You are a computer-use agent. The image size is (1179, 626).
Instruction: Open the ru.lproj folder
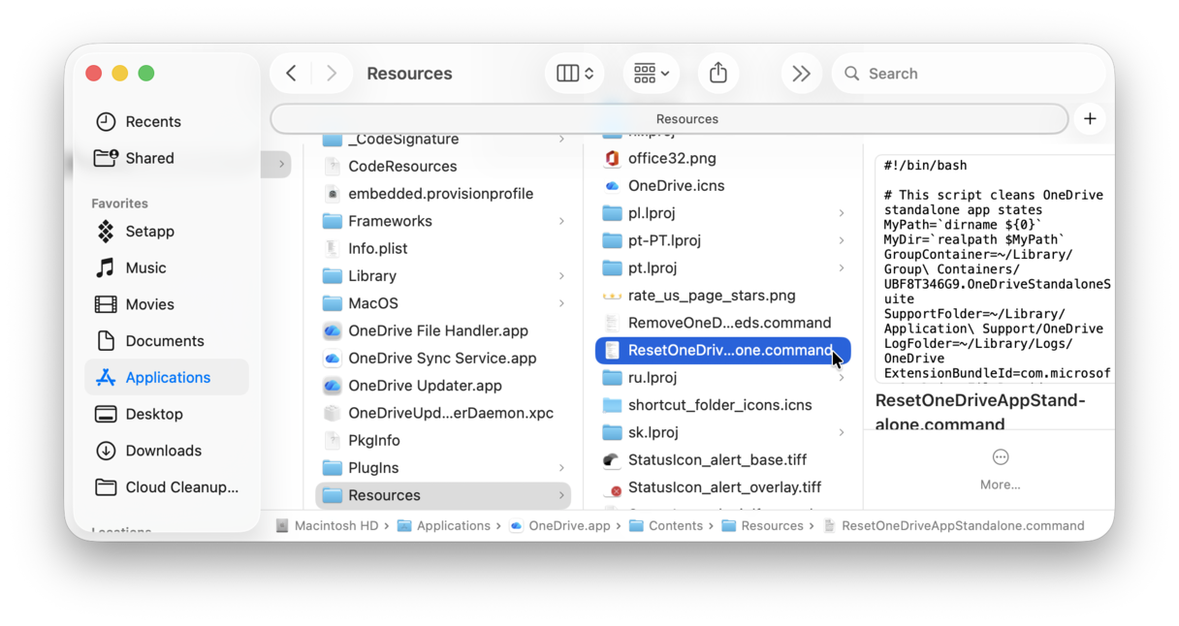723,377
